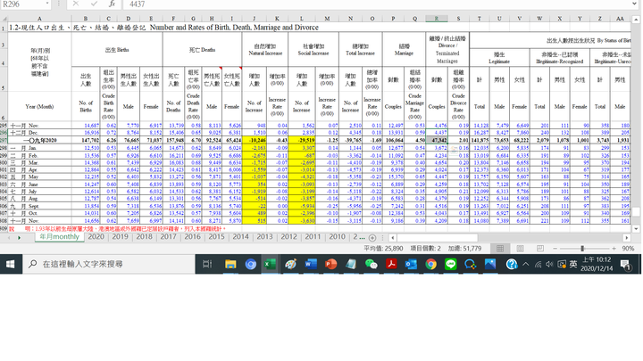Viewport: 643px width, 361px height.
Task: Select cell R296 with value 4,437
Action: click(437, 133)
